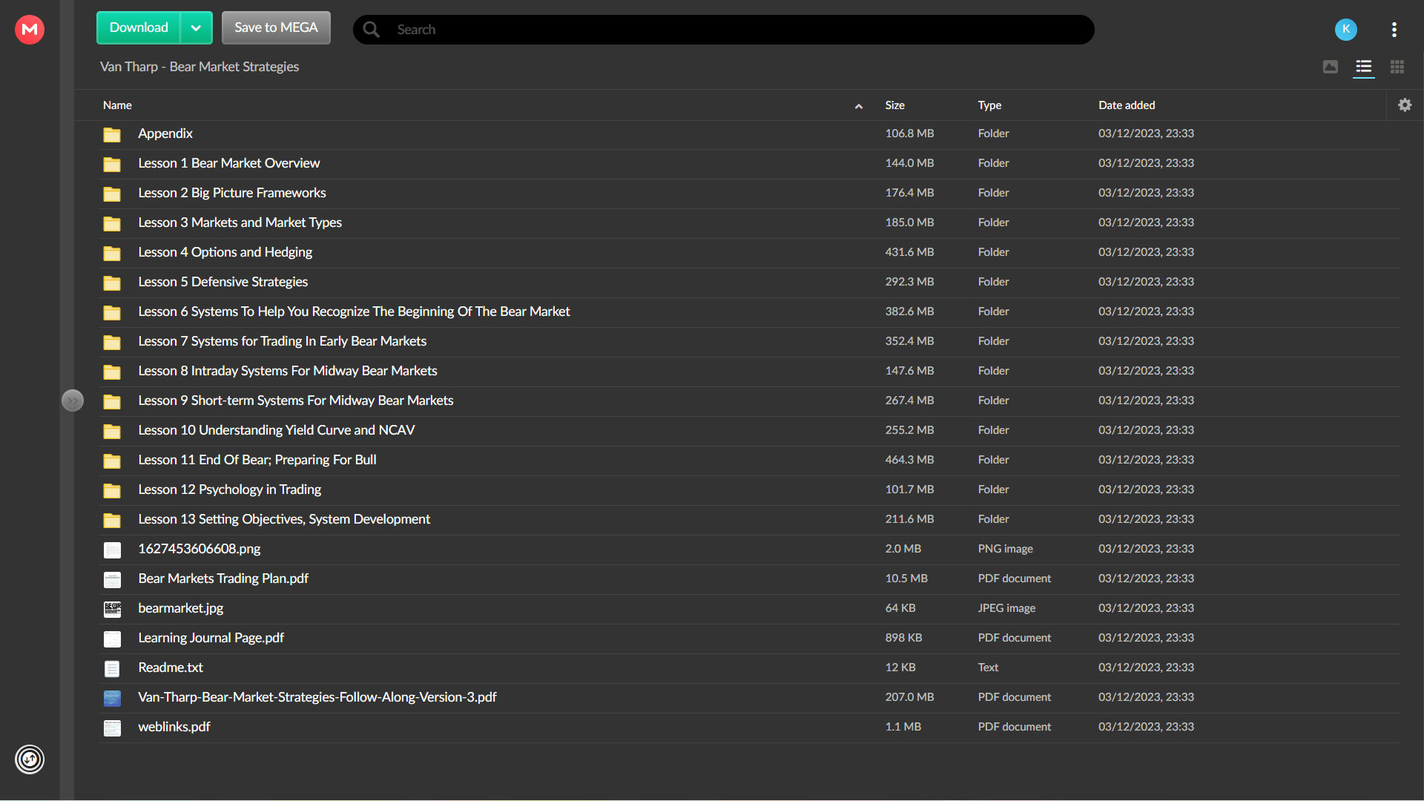Select weblinks.pdf file
This screenshot has height=801, width=1424.
pos(174,727)
